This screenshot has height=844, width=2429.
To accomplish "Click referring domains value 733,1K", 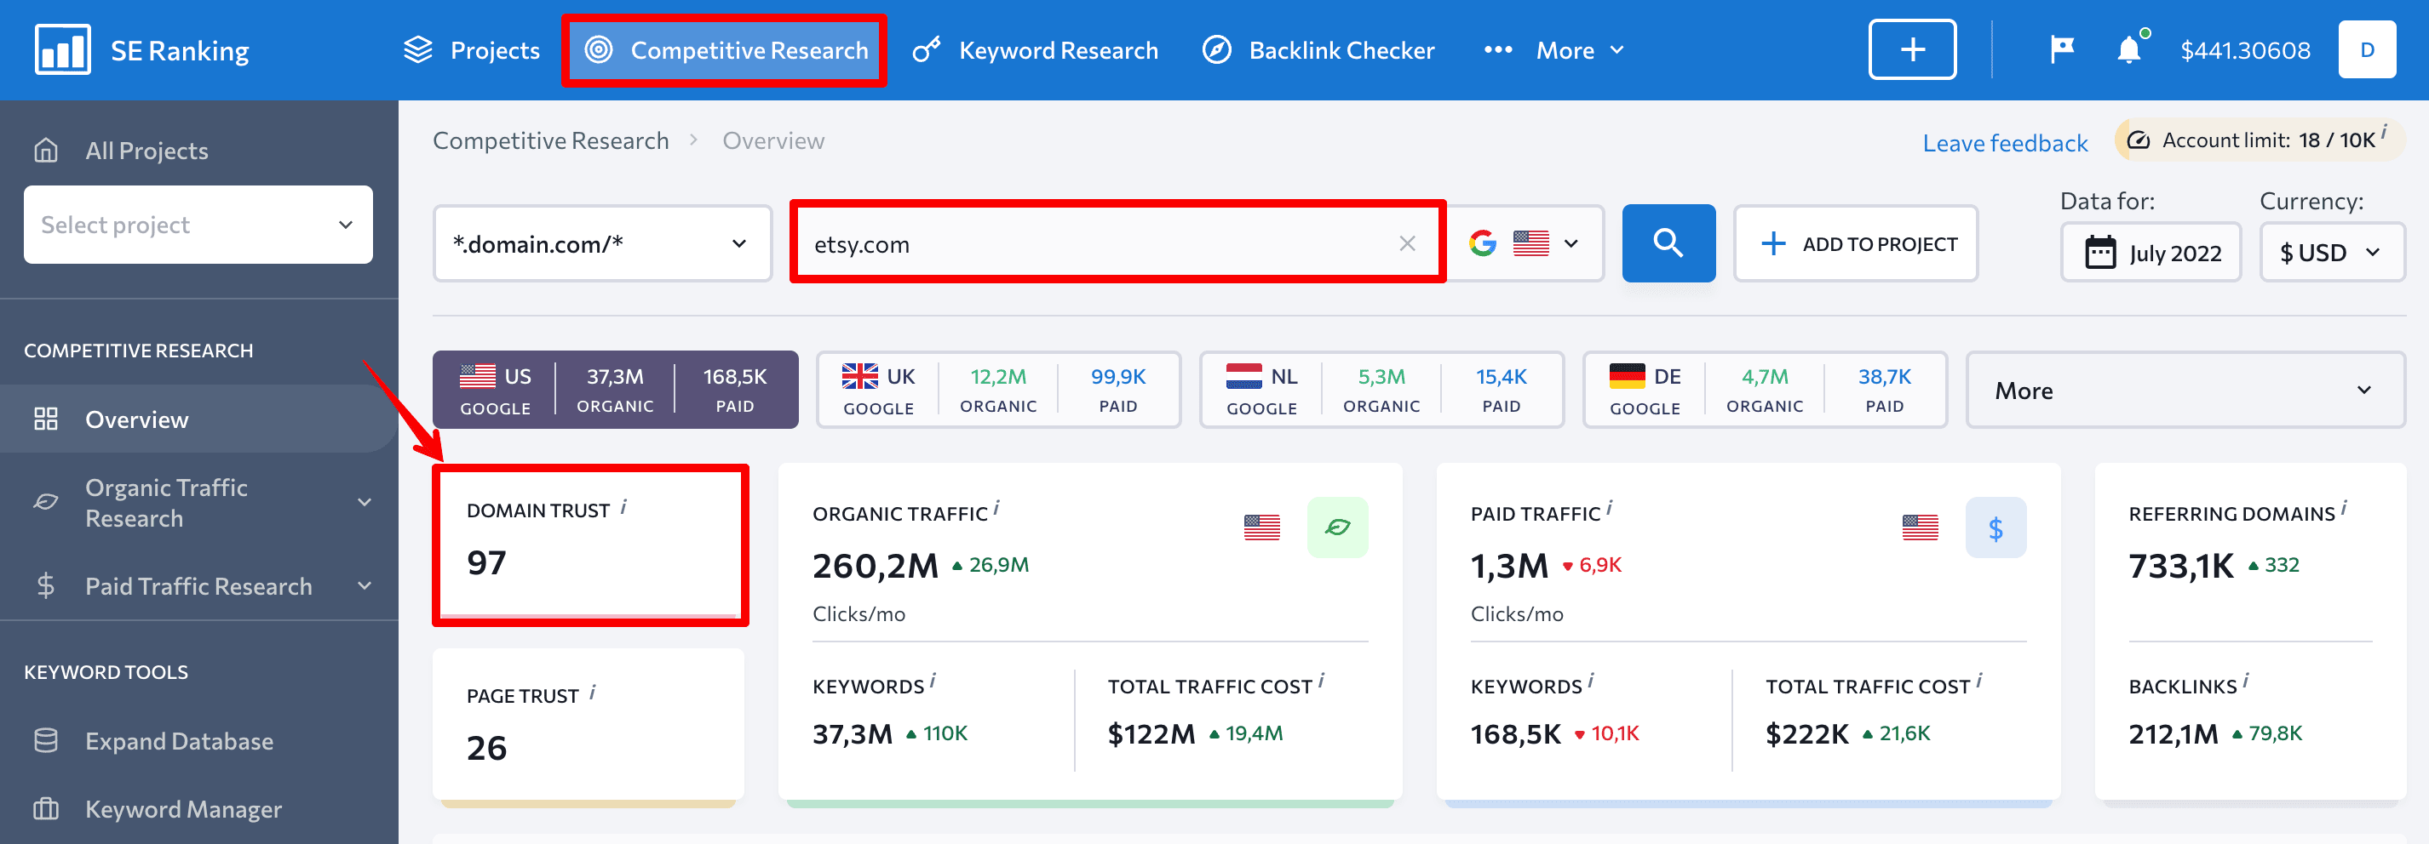I will 2181,566.
